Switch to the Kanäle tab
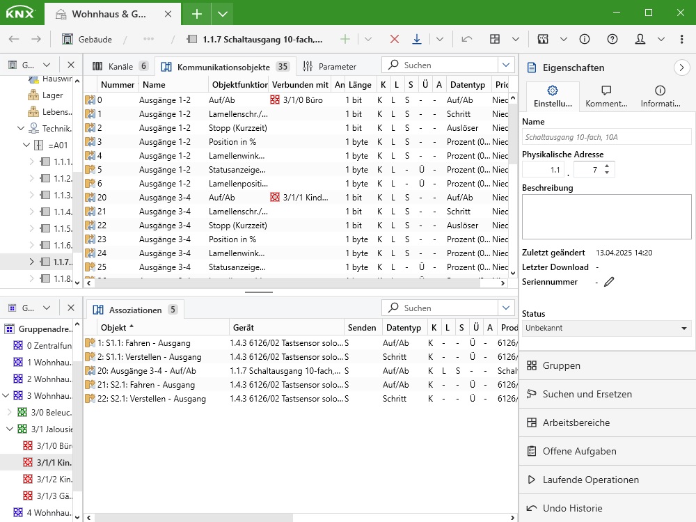The height and width of the screenshot is (522, 696). click(120, 67)
